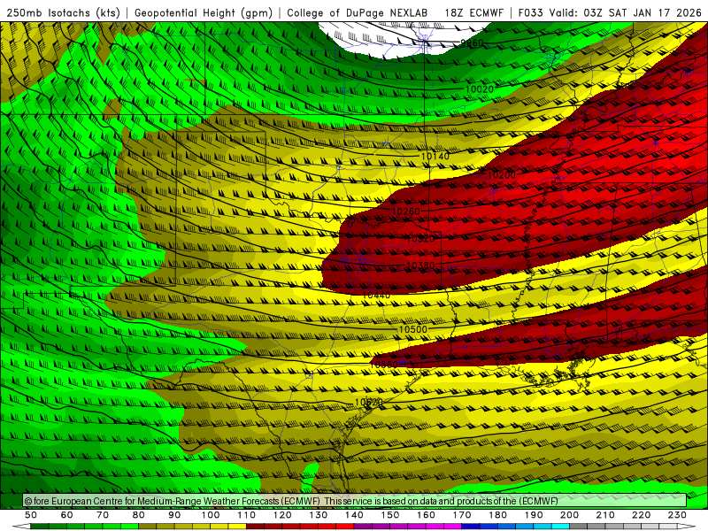Viewport: 708px width, 531px height.
Task: Click the 130 kts color scale label
Action: click(x=319, y=515)
